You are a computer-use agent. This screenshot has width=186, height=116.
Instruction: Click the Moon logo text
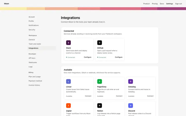click(6, 4)
